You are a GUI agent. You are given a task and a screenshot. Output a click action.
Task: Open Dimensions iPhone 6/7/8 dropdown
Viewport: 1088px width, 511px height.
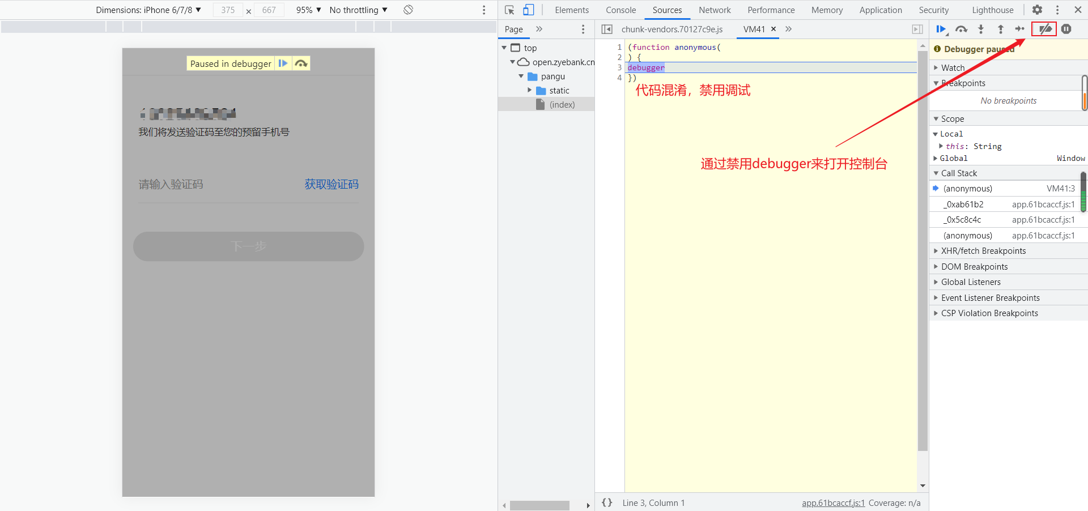(148, 10)
